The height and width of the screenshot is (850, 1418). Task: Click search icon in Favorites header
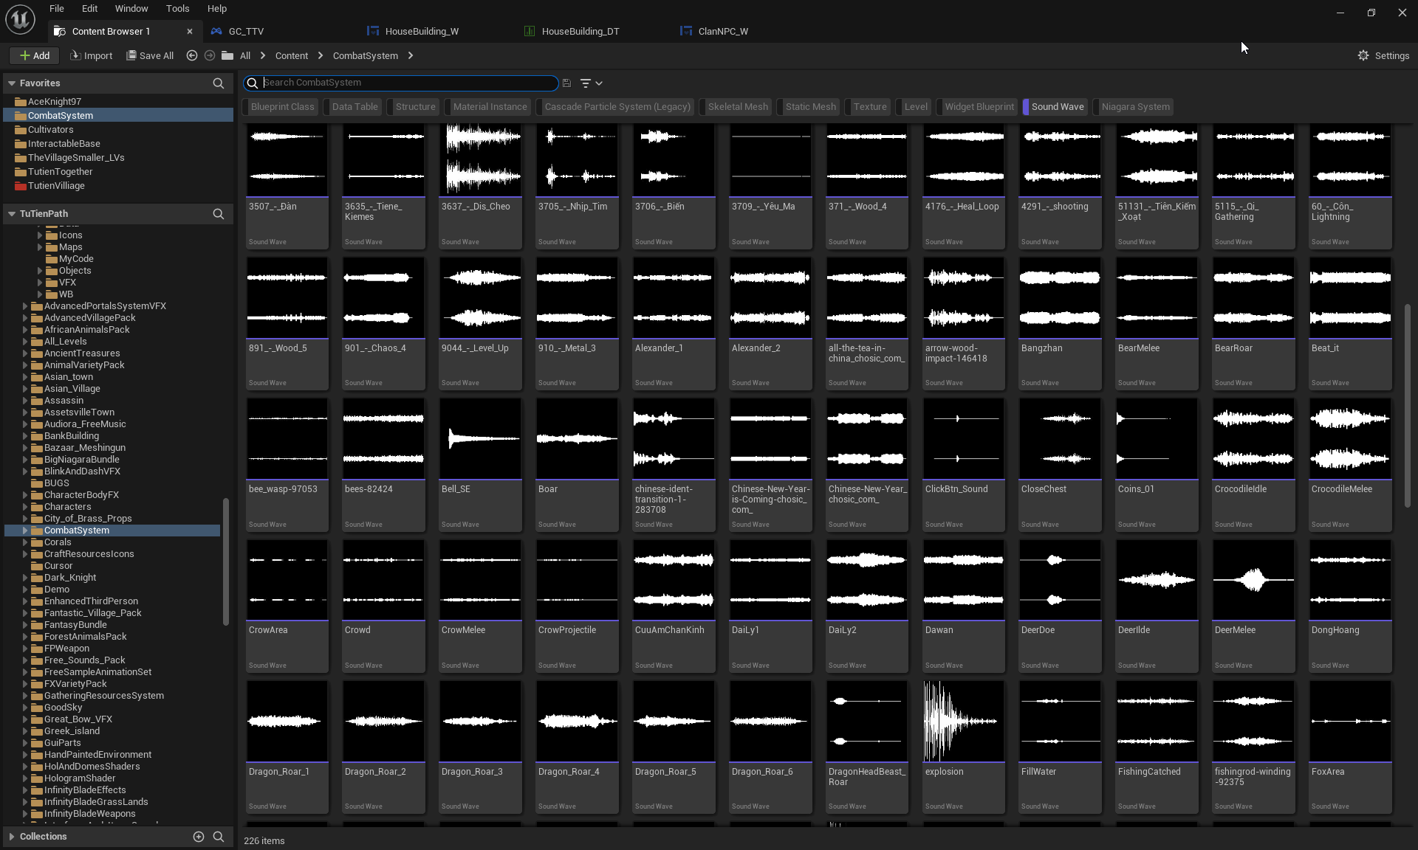[218, 83]
